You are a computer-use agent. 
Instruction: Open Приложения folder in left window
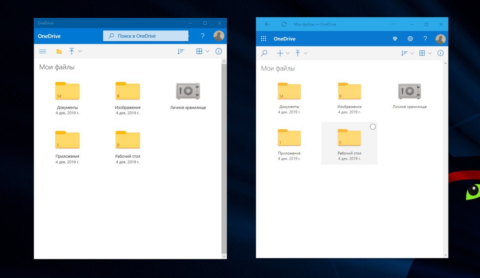[x=67, y=140]
